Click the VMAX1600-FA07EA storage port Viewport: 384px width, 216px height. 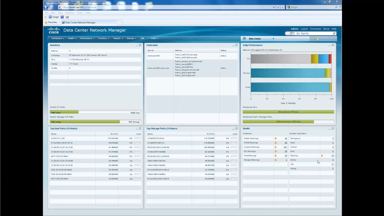point(156,161)
